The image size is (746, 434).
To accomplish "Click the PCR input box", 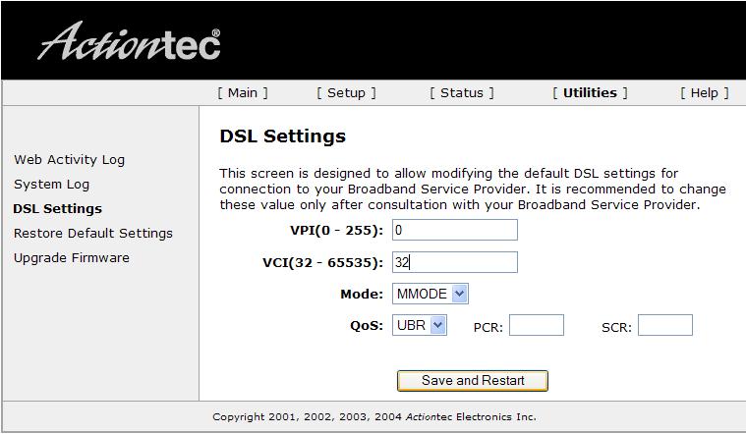I will tap(537, 325).
